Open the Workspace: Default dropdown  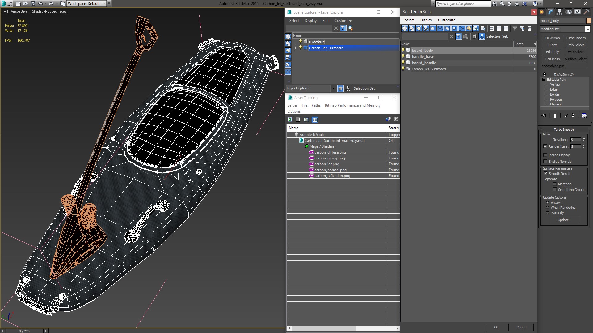point(104,4)
